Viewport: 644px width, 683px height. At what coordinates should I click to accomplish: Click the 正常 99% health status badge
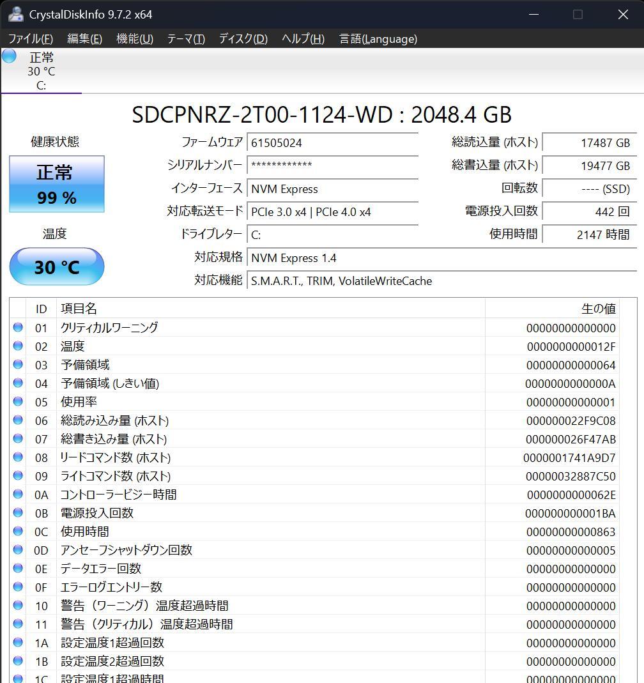point(56,184)
